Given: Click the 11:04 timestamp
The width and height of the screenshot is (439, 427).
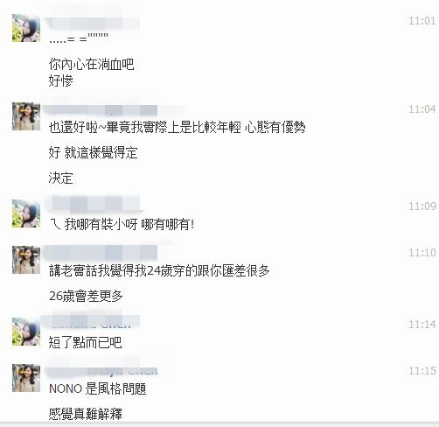Looking at the screenshot, I should 422,109.
